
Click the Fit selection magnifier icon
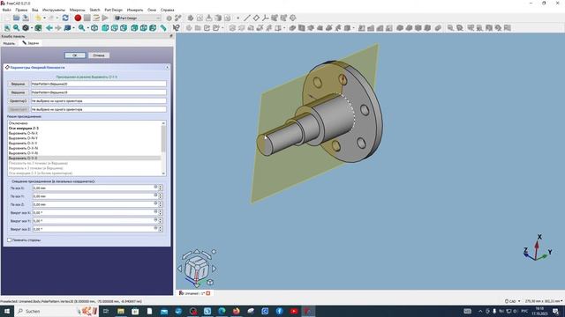point(16,27)
